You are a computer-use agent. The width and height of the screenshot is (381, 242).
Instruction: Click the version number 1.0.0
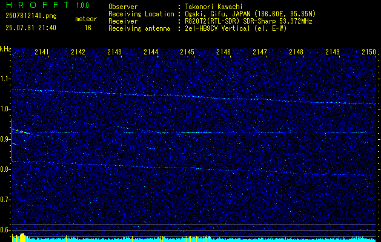(x=82, y=5)
